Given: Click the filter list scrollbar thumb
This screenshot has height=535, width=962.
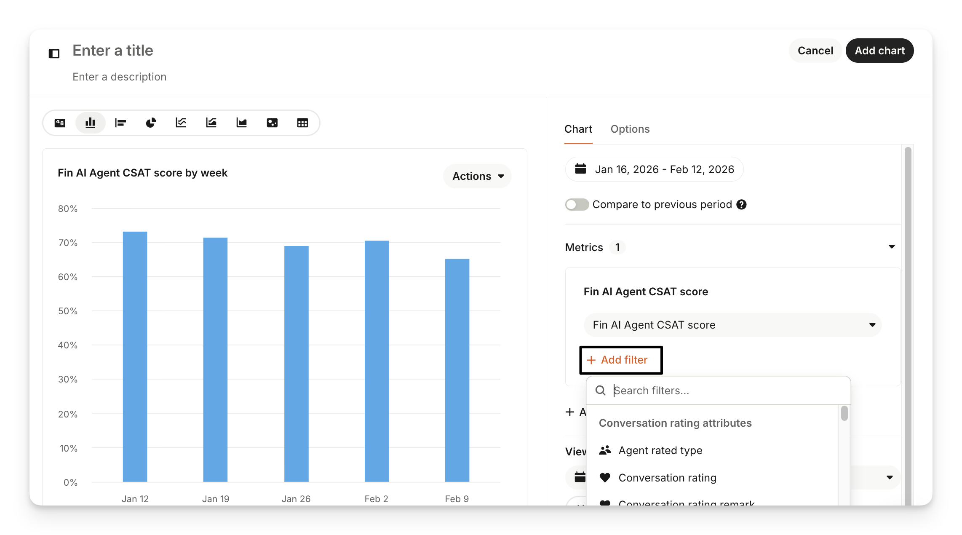Looking at the screenshot, I should (844, 413).
